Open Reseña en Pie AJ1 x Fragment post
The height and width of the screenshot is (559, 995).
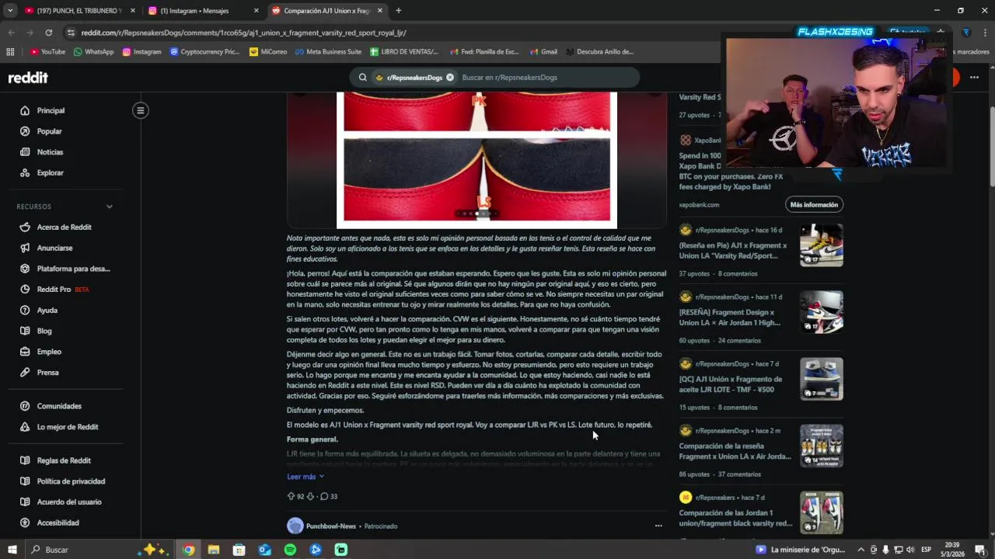pyautogui.click(x=733, y=250)
